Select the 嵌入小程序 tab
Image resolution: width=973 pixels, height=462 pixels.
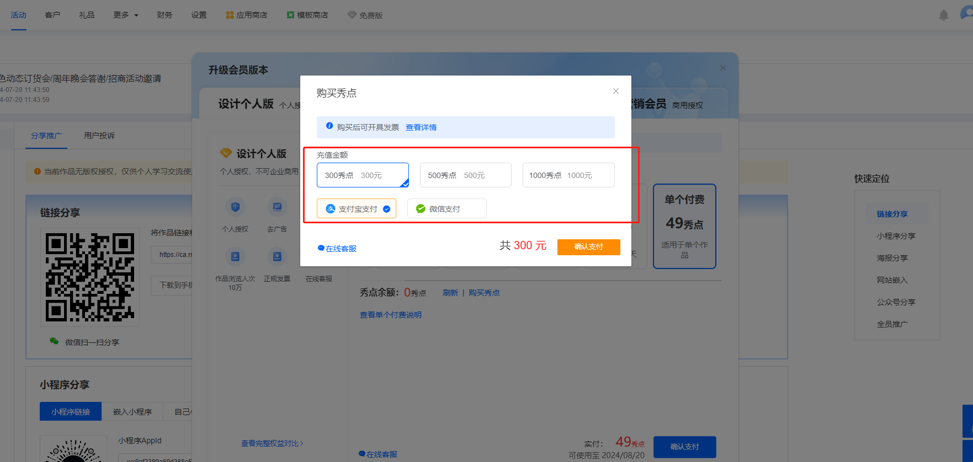point(132,412)
